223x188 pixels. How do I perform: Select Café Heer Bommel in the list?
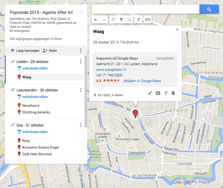tap(37, 154)
